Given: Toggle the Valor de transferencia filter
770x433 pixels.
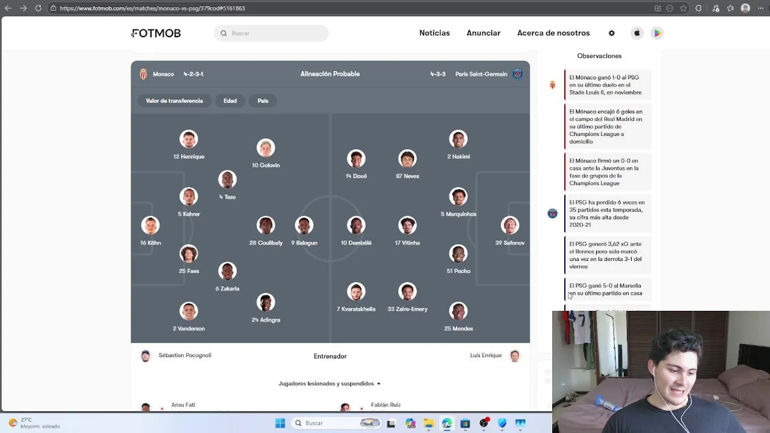Looking at the screenshot, I should (174, 100).
